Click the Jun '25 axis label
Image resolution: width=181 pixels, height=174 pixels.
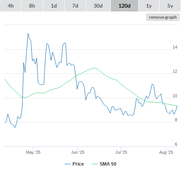(x=78, y=152)
